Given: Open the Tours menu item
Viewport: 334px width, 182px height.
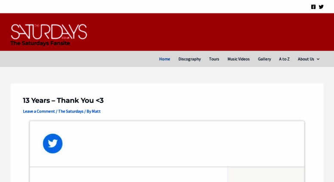Looking at the screenshot, I should (x=214, y=59).
